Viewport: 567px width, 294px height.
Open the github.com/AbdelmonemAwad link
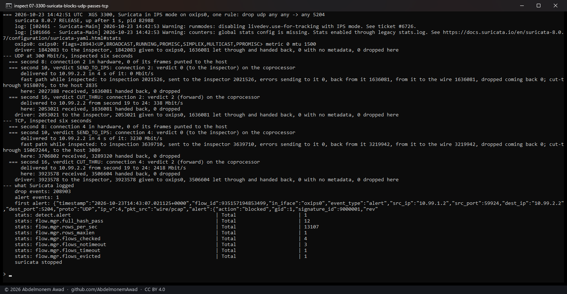click(x=104, y=290)
